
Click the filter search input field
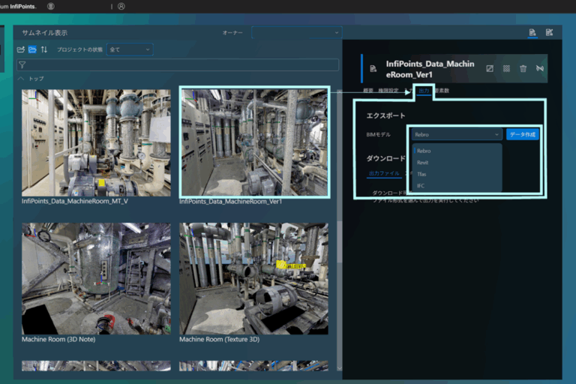[x=180, y=66]
